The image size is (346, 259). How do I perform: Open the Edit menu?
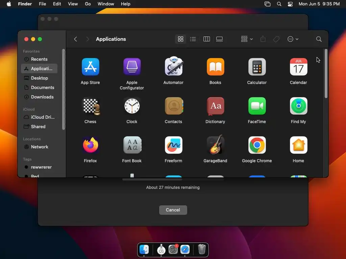pos(57,4)
